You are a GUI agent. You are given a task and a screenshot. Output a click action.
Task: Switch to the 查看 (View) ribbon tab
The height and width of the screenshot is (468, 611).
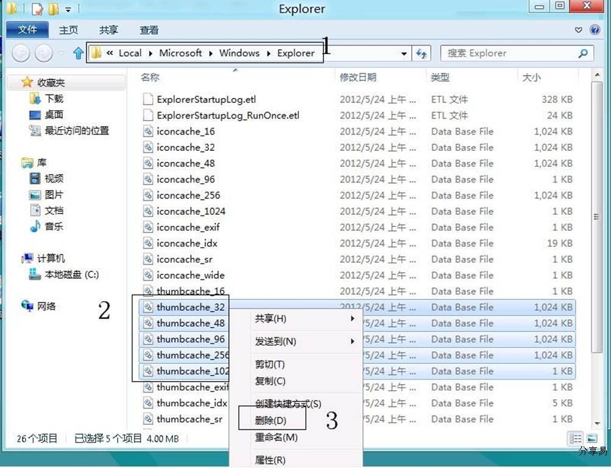click(150, 30)
